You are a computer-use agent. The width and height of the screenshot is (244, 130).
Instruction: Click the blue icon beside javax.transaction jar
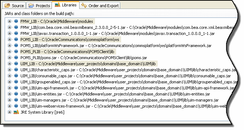click(x=16, y=33)
